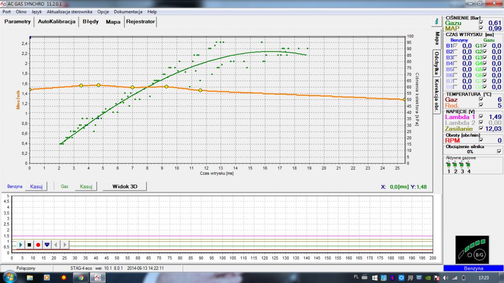Viewport: 504px width, 283px height.
Task: Toggle the Lambda 1 voltage checkbox
Action: click(x=480, y=116)
